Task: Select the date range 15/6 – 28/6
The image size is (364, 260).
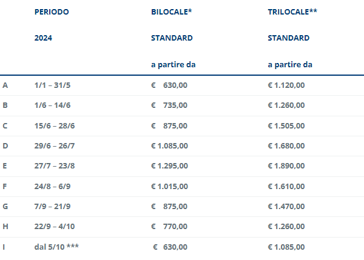Action: [55, 125]
